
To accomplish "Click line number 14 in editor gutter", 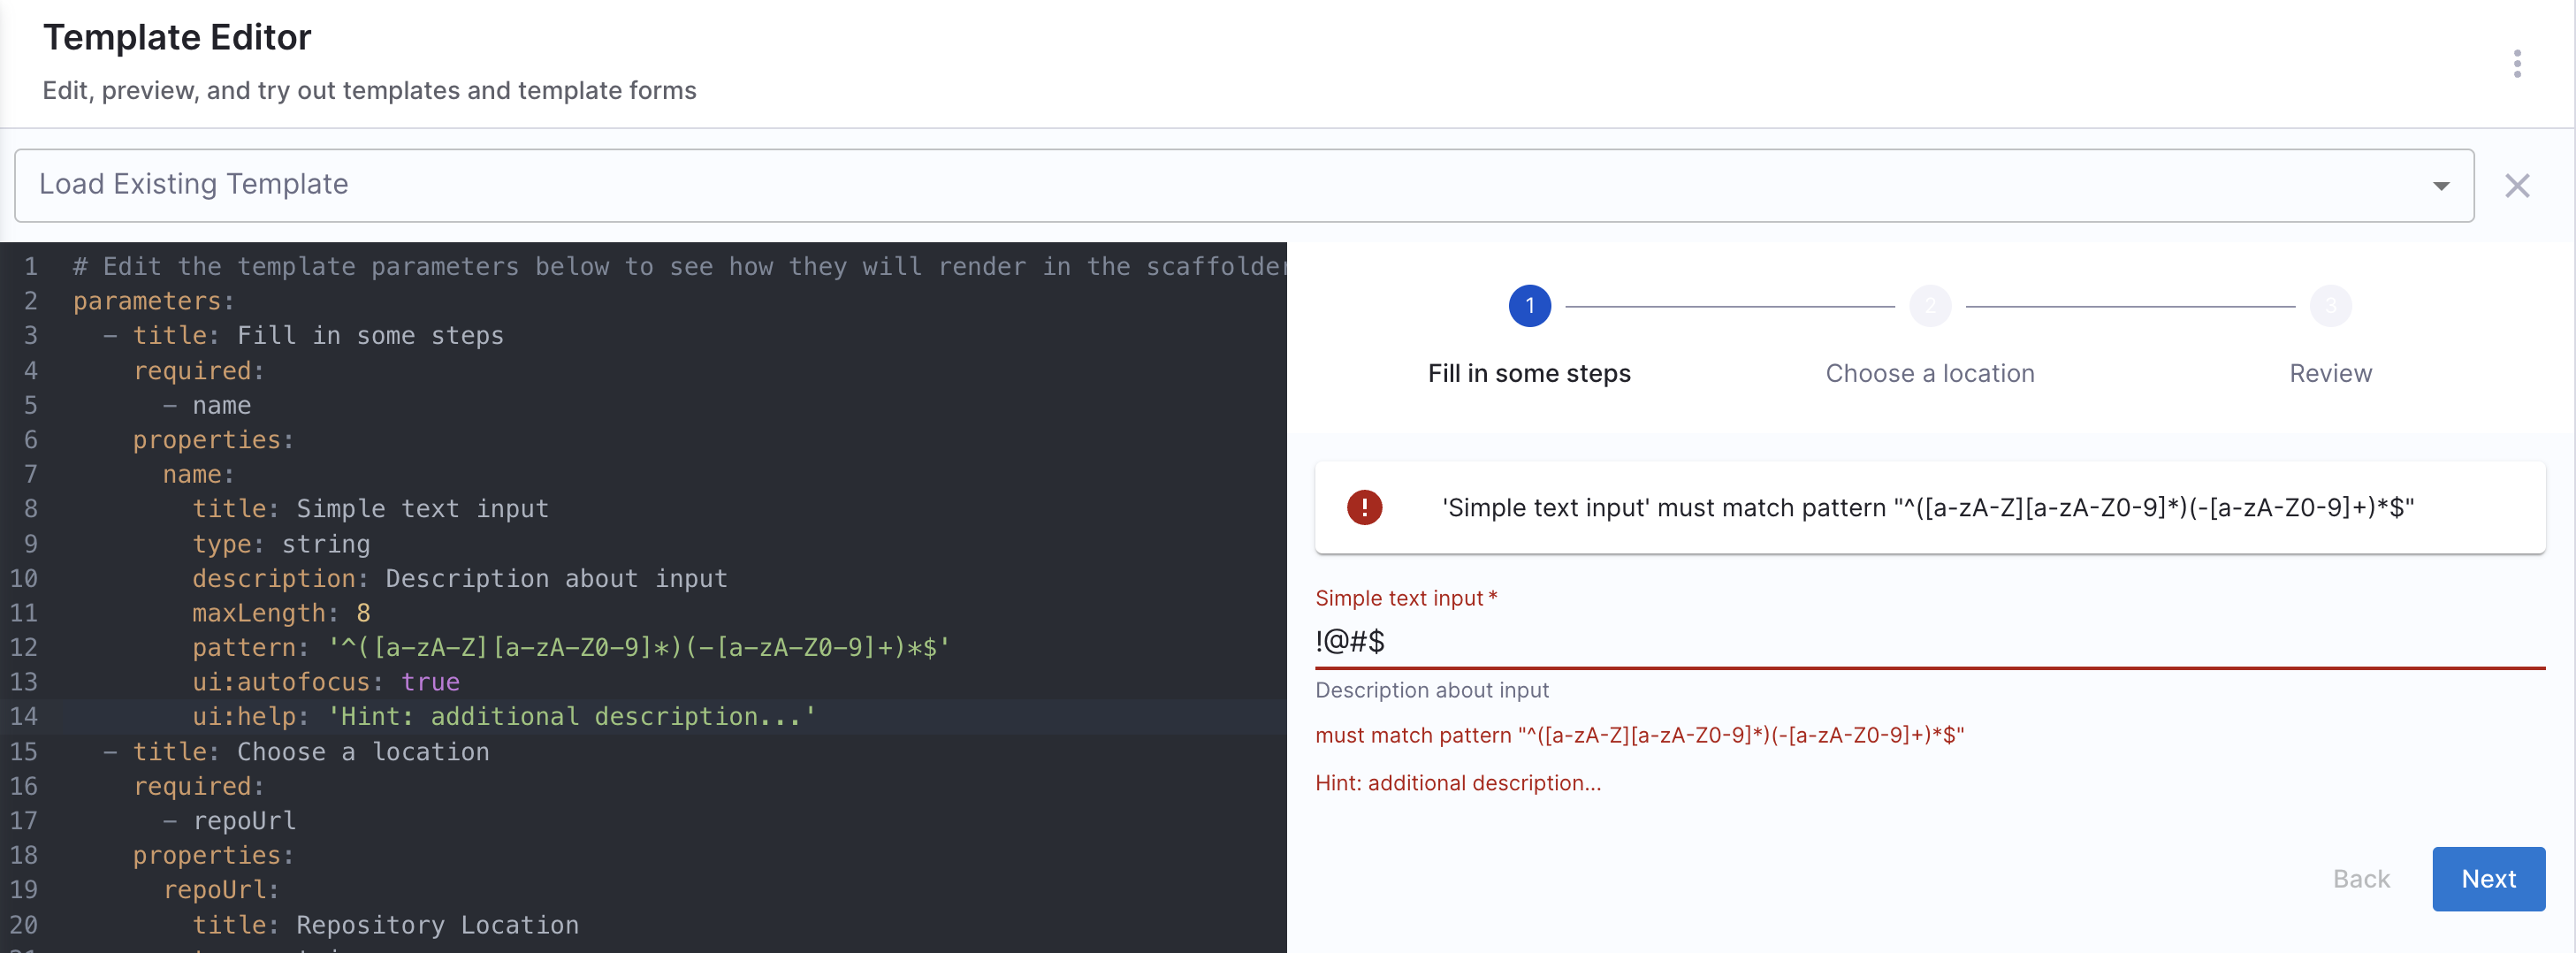I will point(24,717).
